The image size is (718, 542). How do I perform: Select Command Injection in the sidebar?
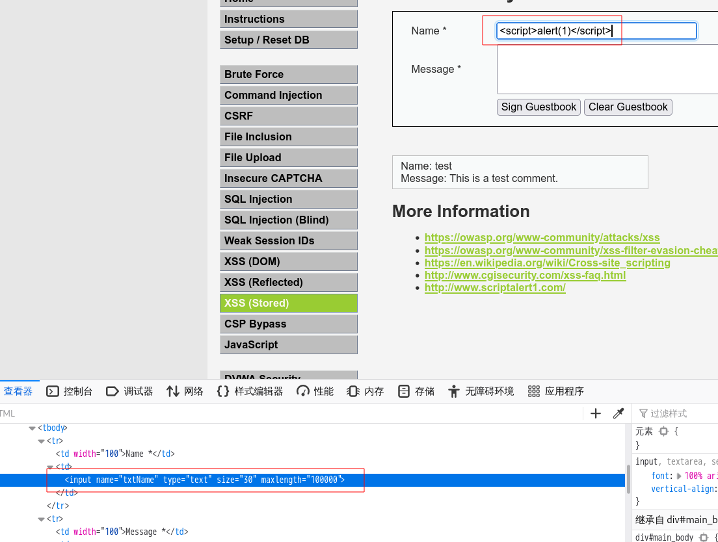289,95
